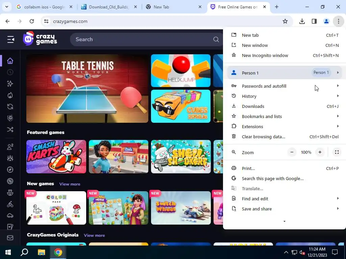346x259 pixels.
Task: Open bike games icon in sidebar
Action: 10,204
